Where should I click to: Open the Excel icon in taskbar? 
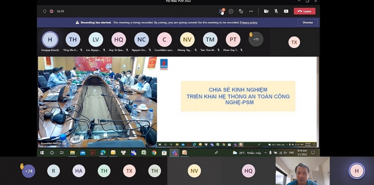click(x=144, y=153)
